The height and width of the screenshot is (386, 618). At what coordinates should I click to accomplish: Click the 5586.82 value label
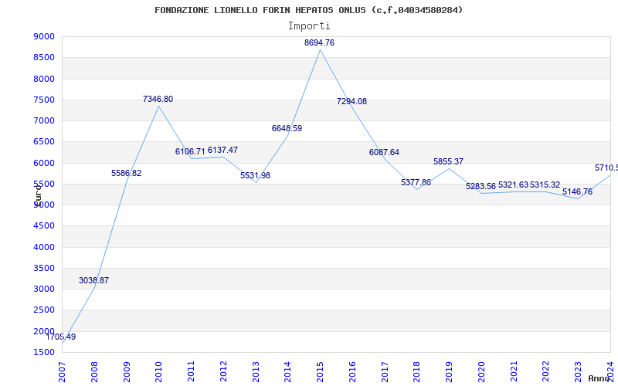tap(126, 173)
